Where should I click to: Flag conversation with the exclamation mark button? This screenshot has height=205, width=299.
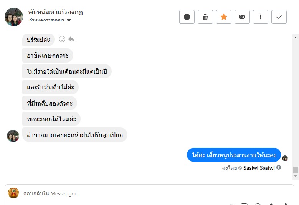[x=261, y=17]
